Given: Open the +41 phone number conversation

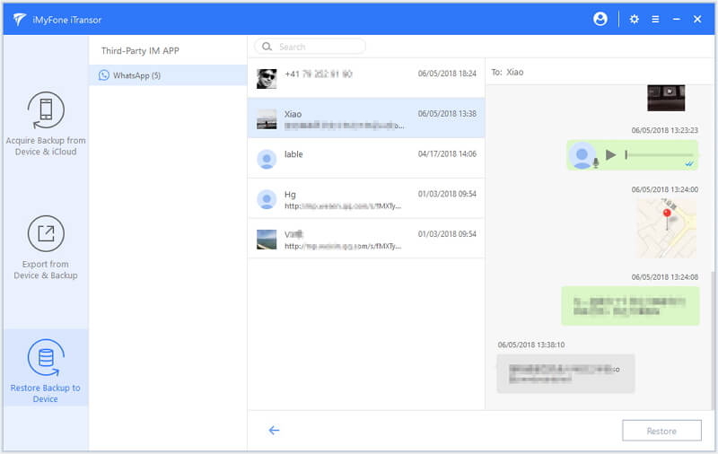Looking at the screenshot, I should [x=366, y=78].
